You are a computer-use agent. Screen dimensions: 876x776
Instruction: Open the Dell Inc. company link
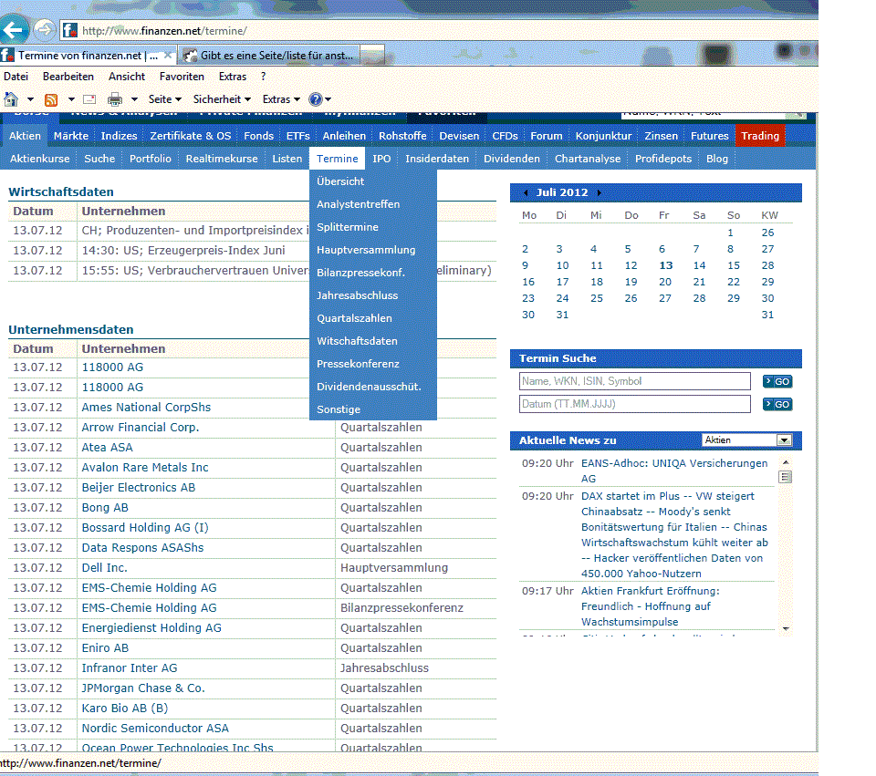click(104, 568)
